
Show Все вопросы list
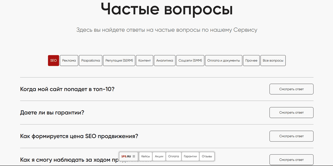[273, 60]
